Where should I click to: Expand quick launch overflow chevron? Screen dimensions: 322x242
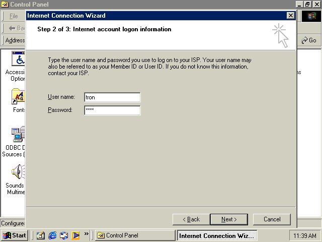click(x=86, y=233)
